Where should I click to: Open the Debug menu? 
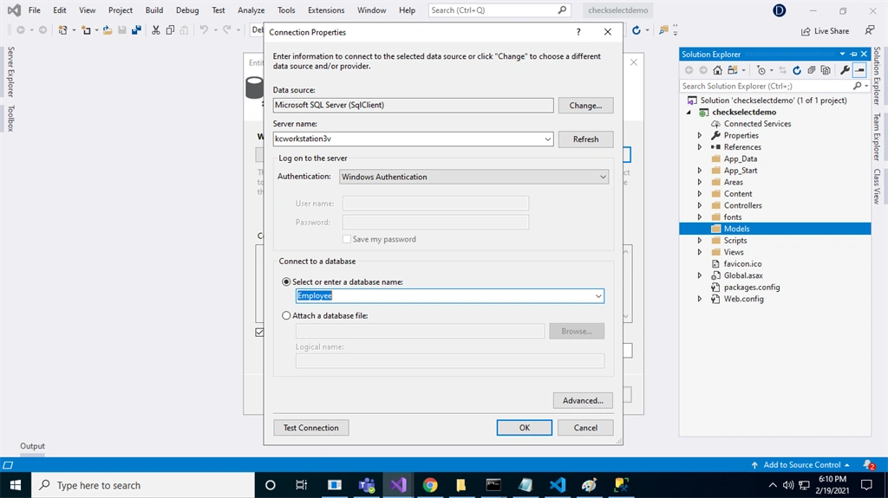[x=187, y=10]
